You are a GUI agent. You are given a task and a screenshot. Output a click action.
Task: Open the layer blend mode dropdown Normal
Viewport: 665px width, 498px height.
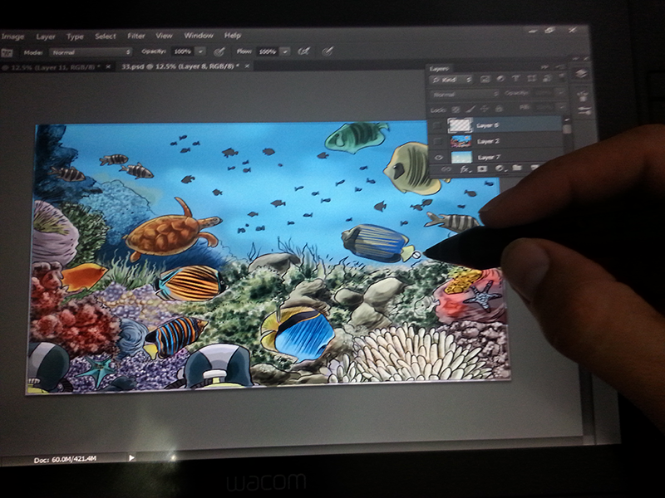(x=465, y=94)
